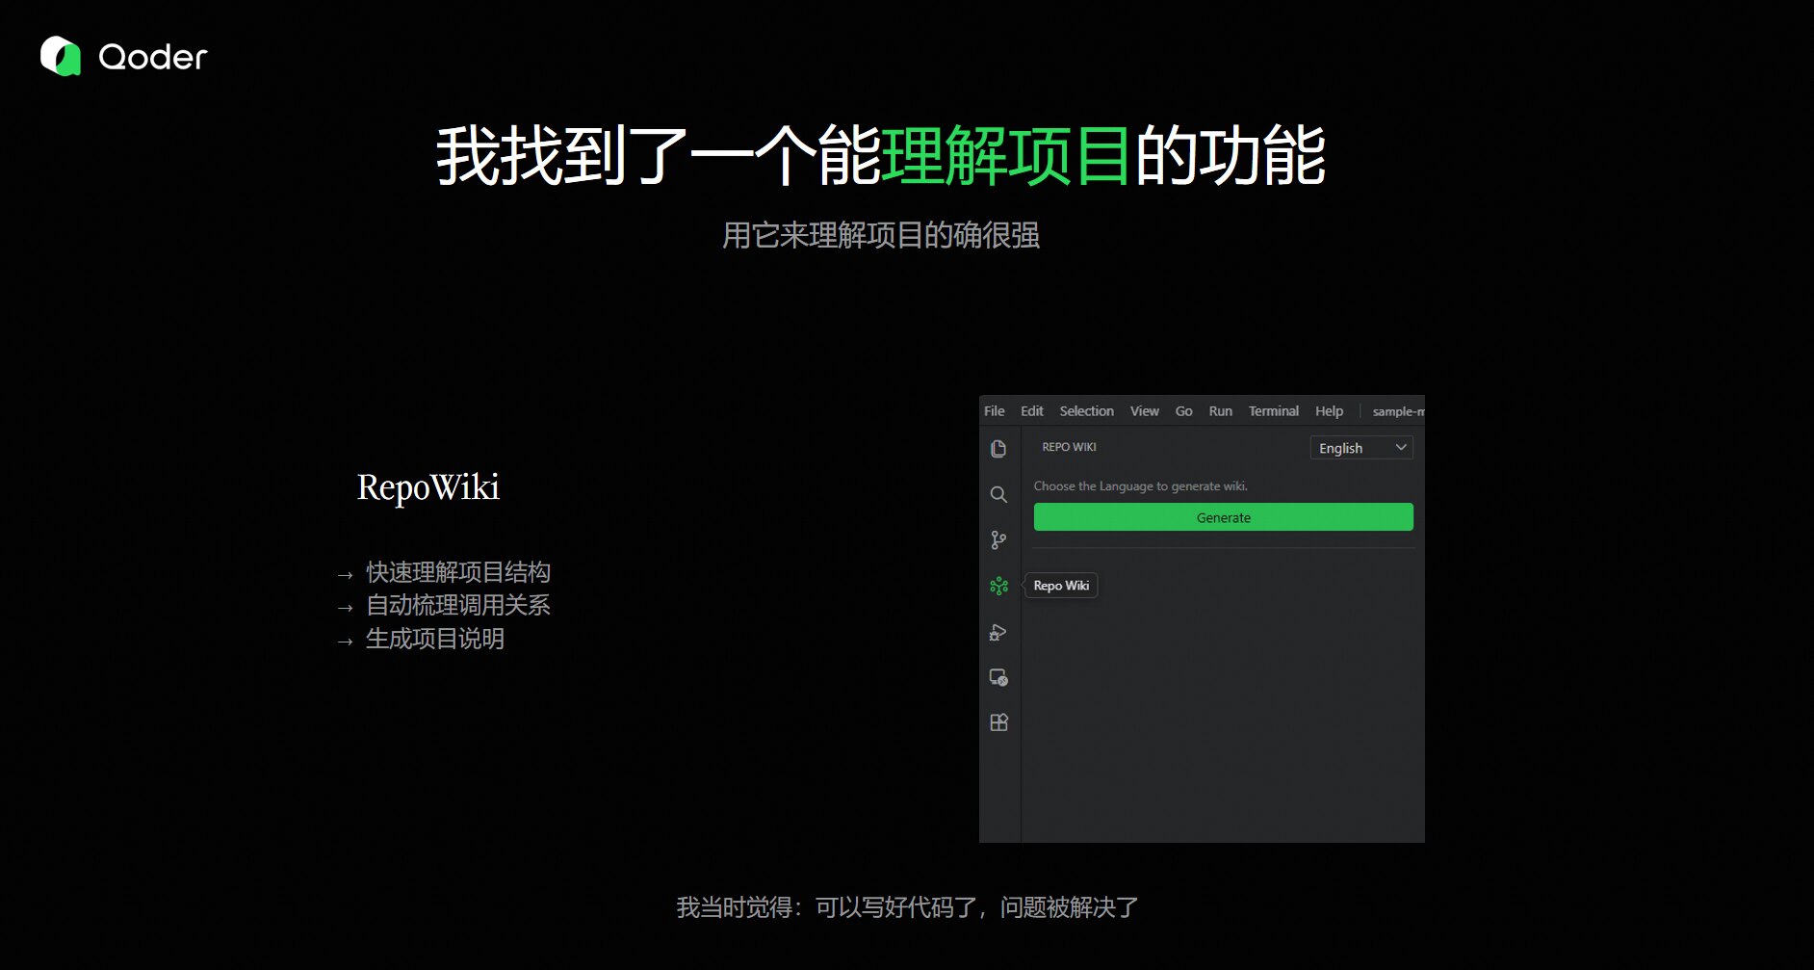Open the View menu
Screen dimensions: 1814x970
1145,411
